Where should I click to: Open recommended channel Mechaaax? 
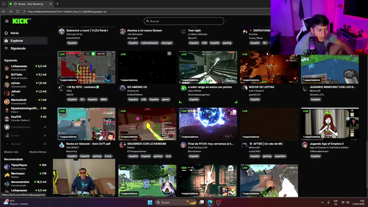(25, 175)
